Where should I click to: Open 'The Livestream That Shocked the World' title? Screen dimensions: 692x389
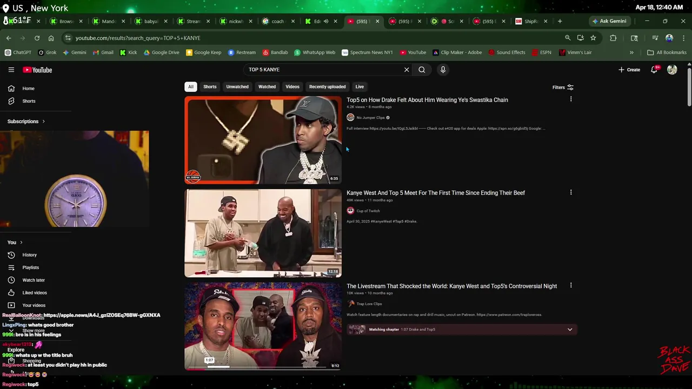point(451,286)
